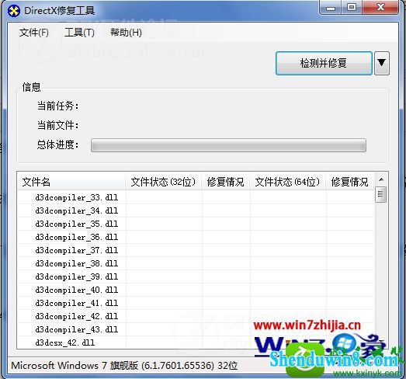Image resolution: width=406 pixels, height=379 pixels.
Task: Open the 帮助(H) menu
Action: (x=126, y=33)
